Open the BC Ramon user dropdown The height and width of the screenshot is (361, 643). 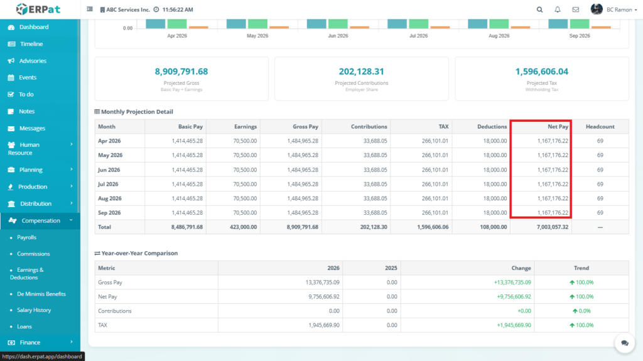point(605,9)
